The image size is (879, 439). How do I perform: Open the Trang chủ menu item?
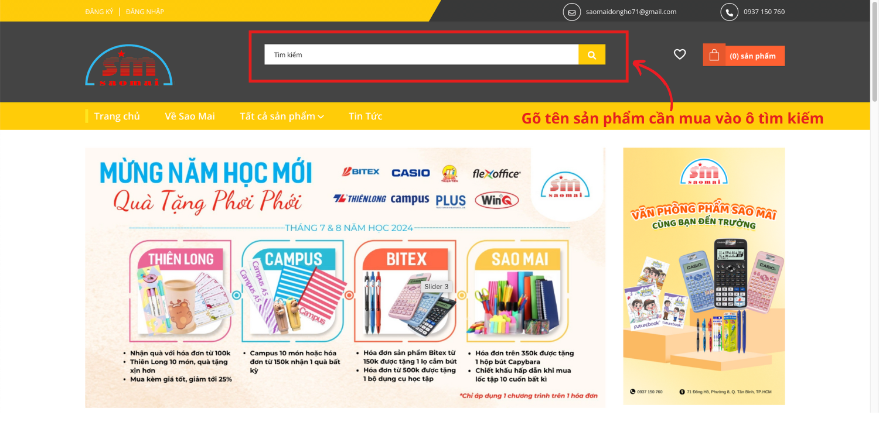pos(117,116)
